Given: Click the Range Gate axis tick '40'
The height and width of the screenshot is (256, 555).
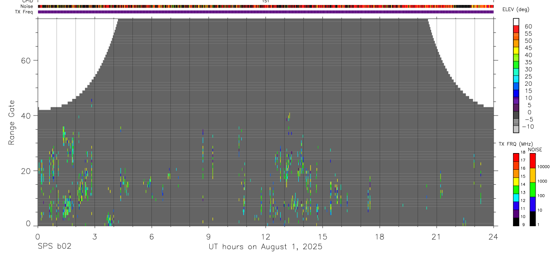Looking at the screenshot, I should [25, 116].
